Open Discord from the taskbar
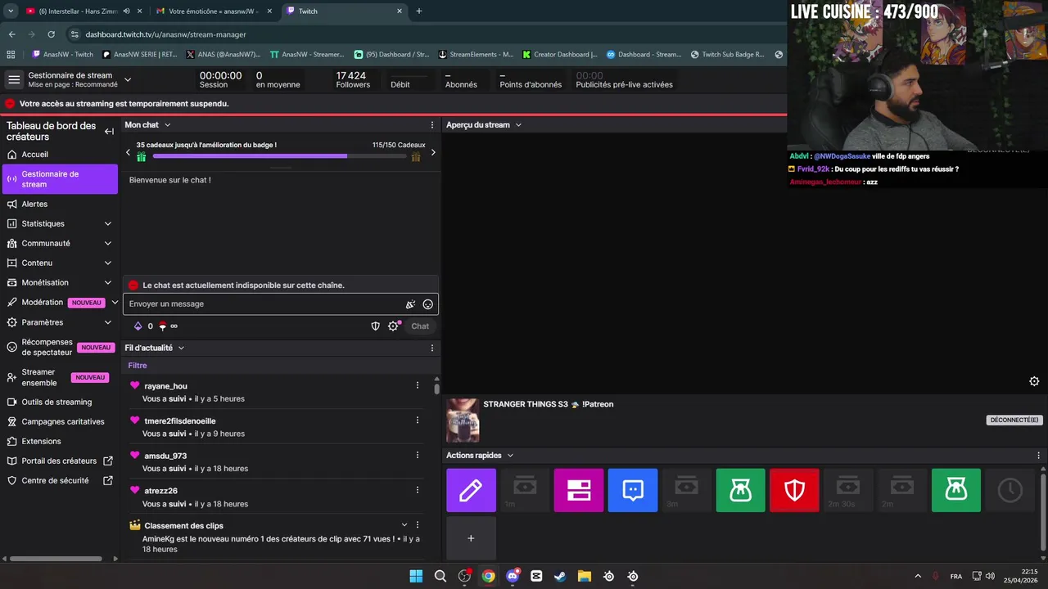The height and width of the screenshot is (589, 1048). coord(513,576)
